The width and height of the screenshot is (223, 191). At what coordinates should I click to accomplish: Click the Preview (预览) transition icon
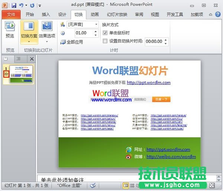tap(10, 30)
